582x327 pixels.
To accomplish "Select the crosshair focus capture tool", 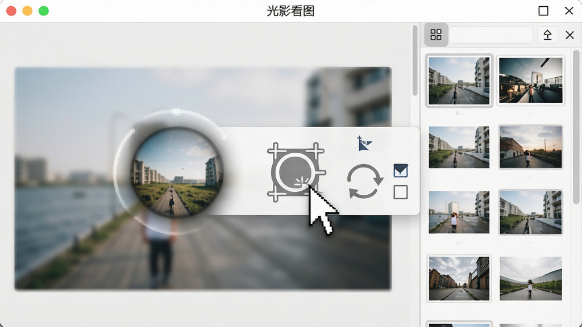I will pos(296,172).
